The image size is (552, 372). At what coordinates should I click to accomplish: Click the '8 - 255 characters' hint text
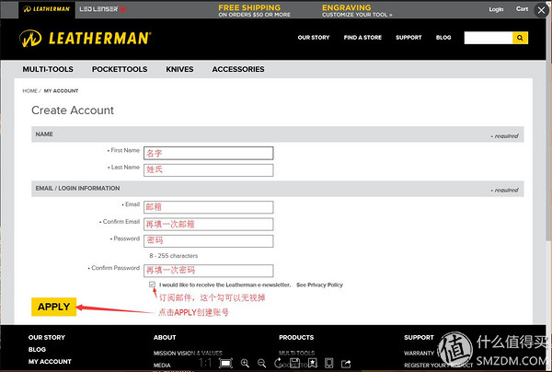click(174, 256)
